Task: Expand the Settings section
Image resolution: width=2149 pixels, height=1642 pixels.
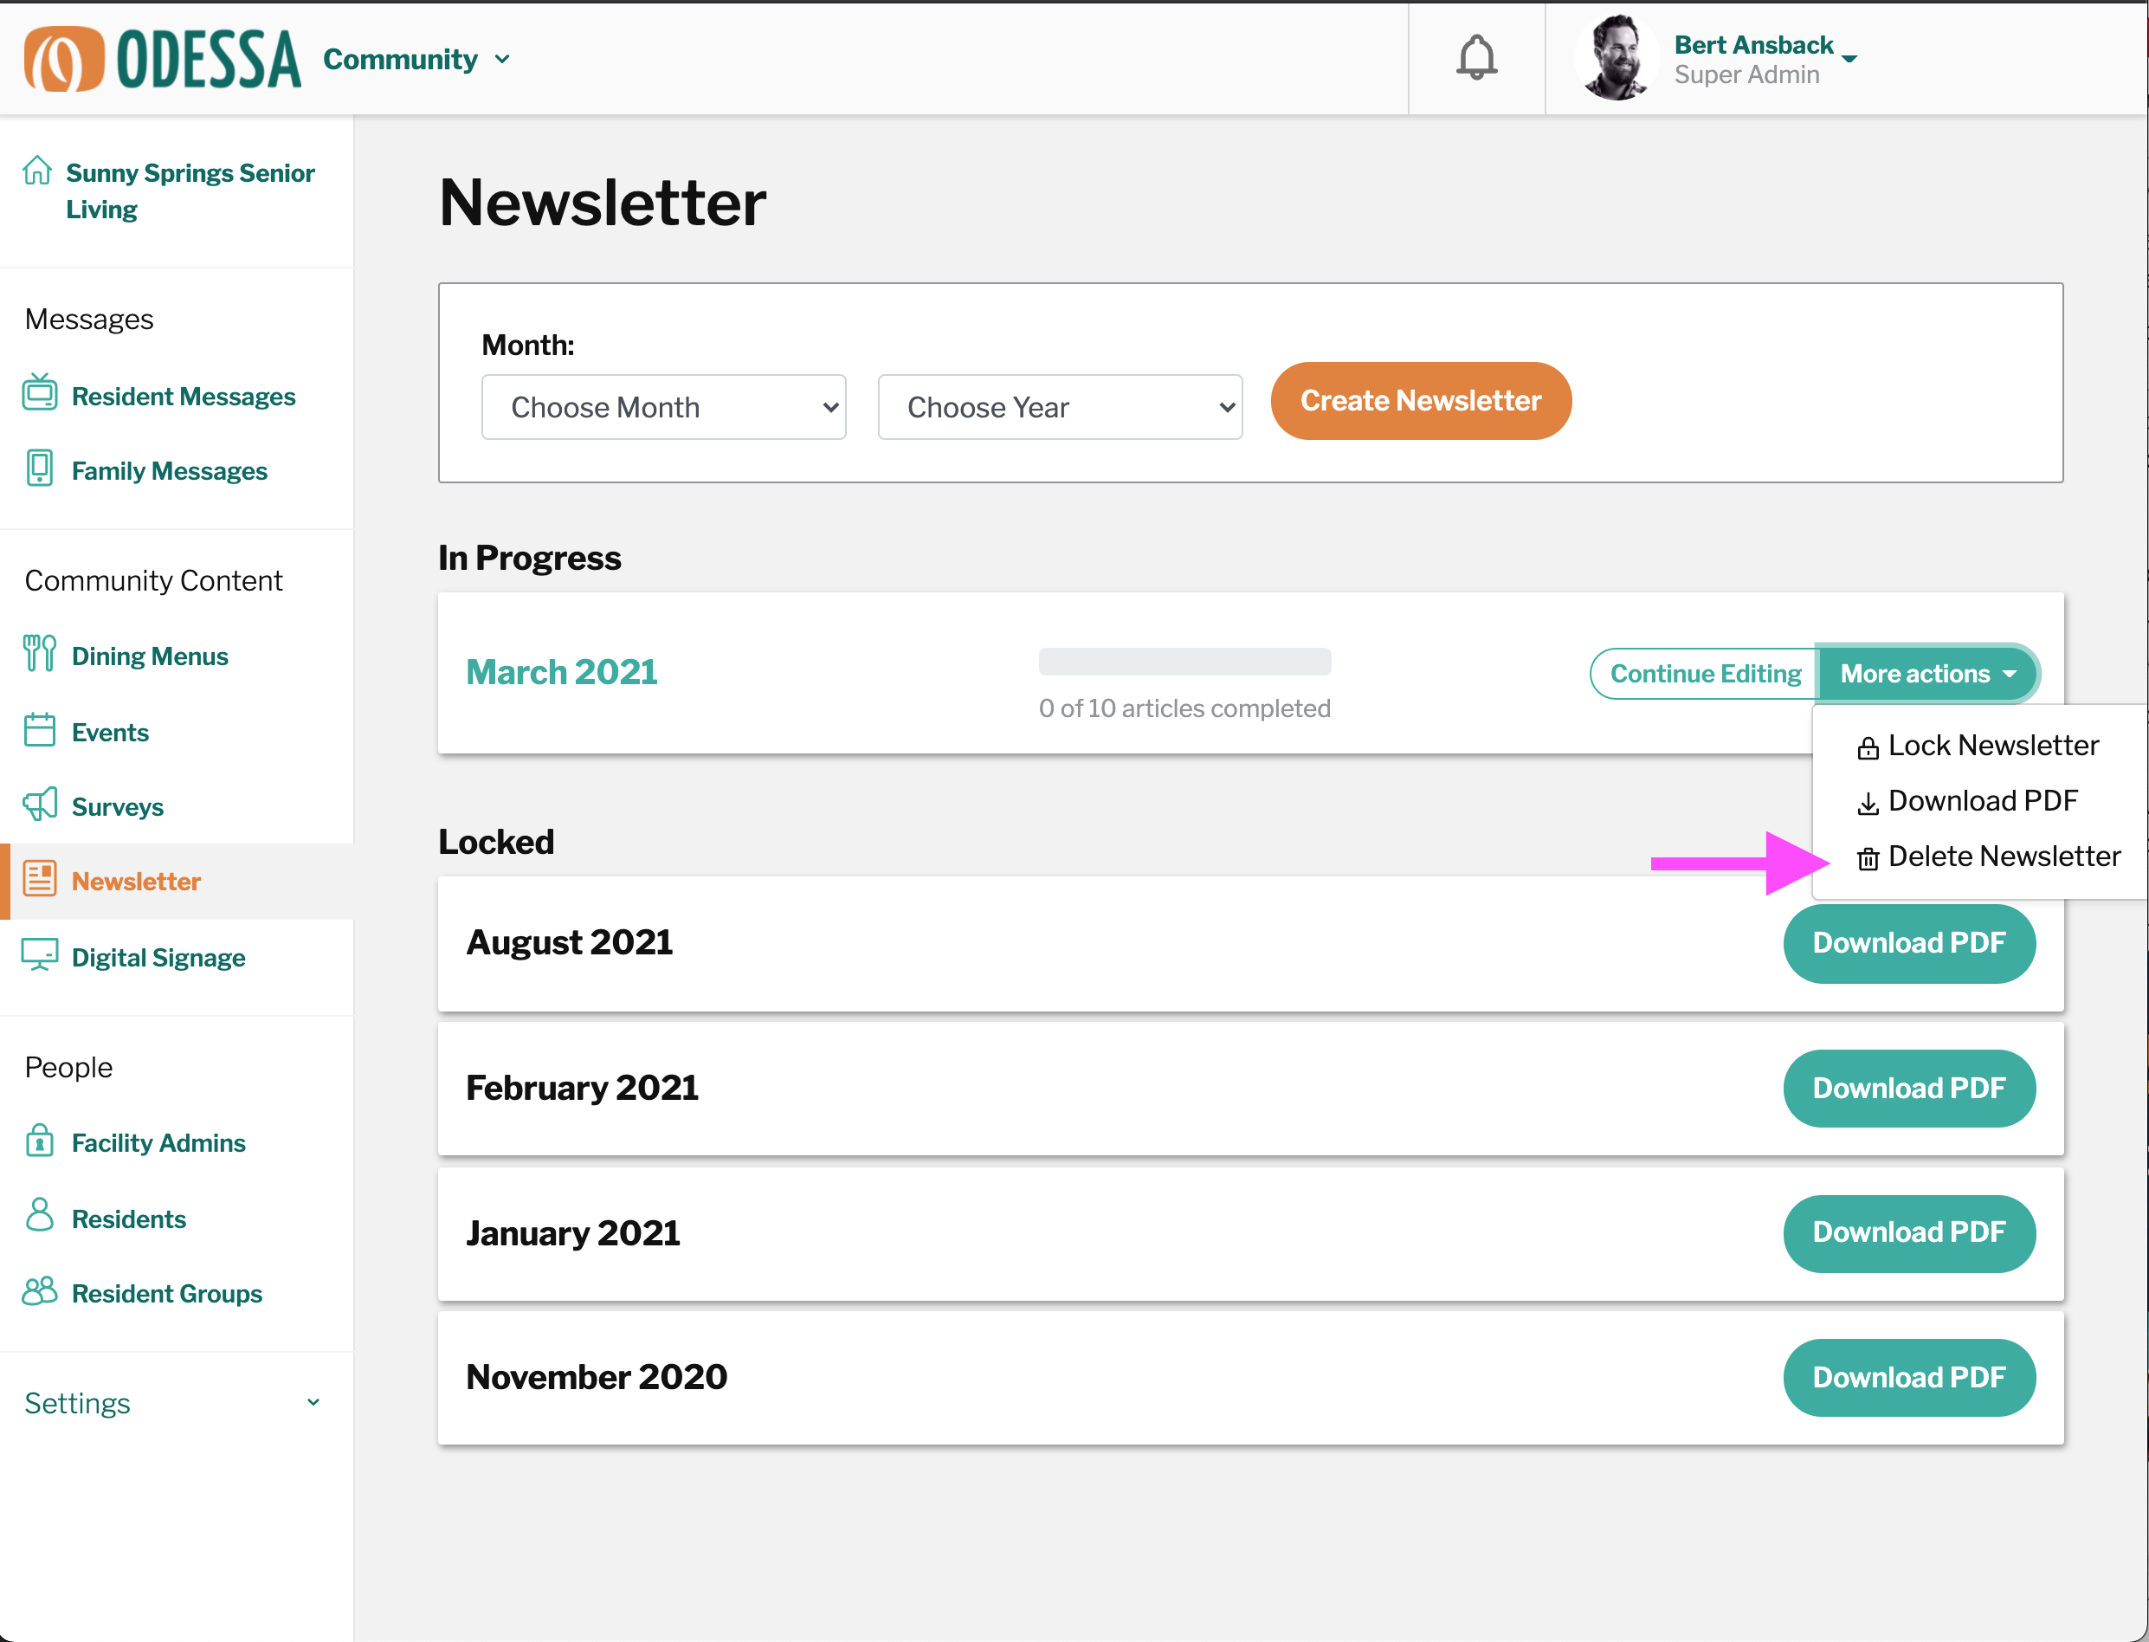Action: point(176,1403)
